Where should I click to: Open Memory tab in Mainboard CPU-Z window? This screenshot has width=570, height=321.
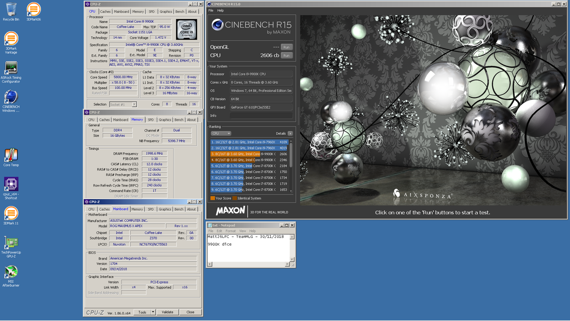click(x=137, y=209)
